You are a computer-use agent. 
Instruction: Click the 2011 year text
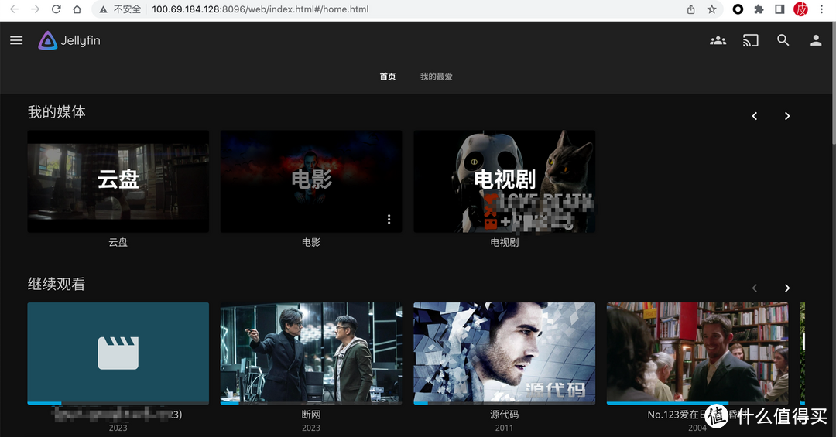(x=505, y=428)
